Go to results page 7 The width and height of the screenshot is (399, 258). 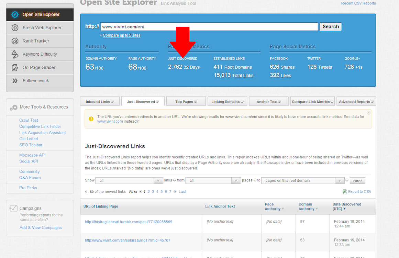[170, 192]
